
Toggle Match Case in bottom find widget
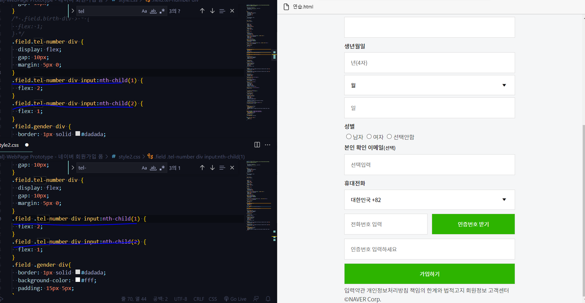point(144,168)
